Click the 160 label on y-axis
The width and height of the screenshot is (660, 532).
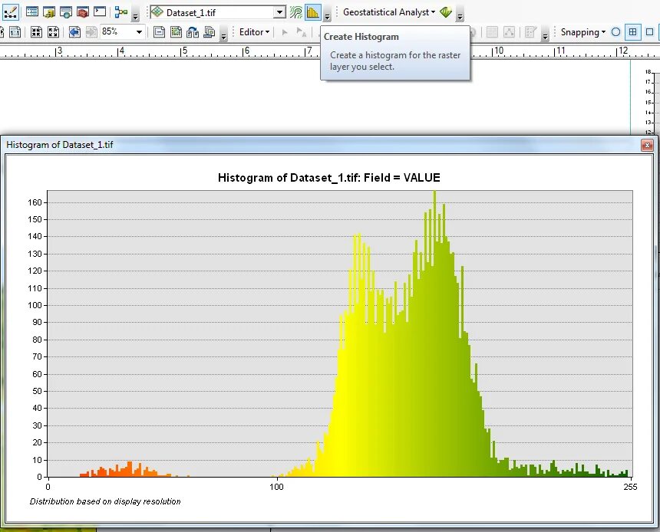pyautogui.click(x=35, y=202)
